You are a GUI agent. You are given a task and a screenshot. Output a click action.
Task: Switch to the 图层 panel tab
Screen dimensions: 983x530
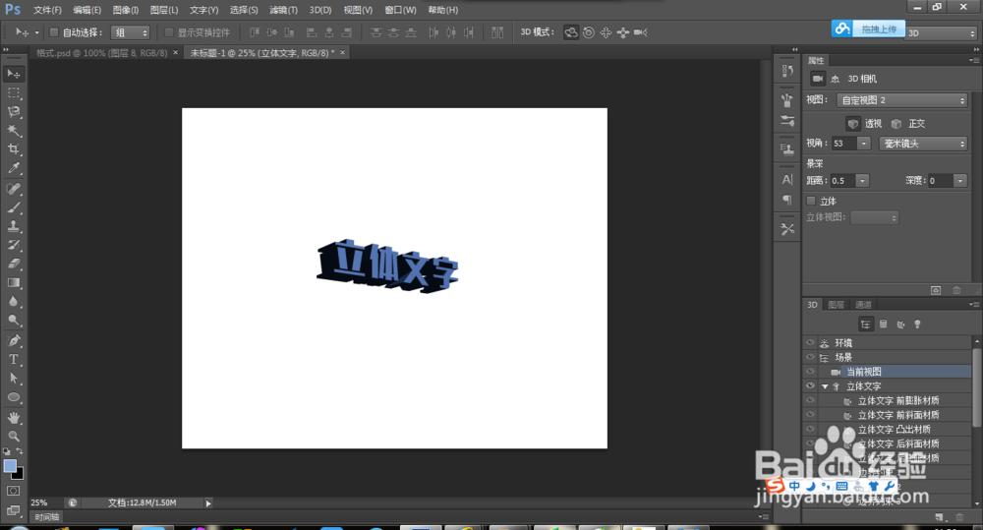(x=836, y=305)
